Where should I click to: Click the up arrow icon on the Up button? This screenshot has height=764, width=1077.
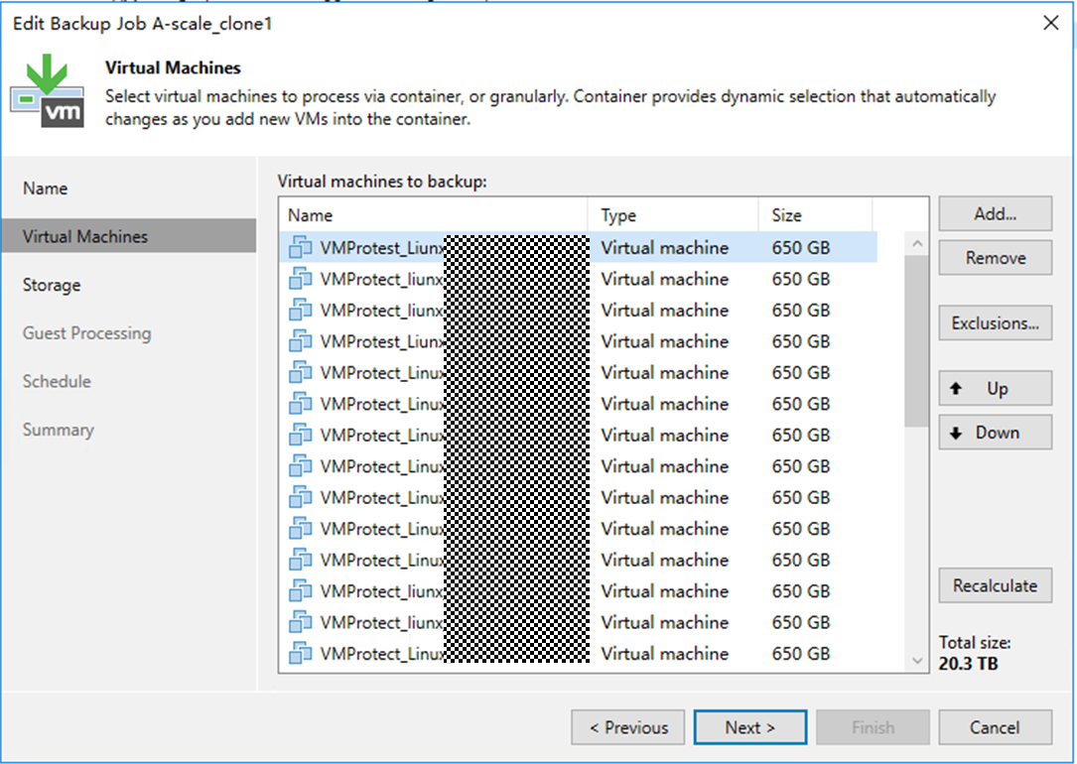956,389
